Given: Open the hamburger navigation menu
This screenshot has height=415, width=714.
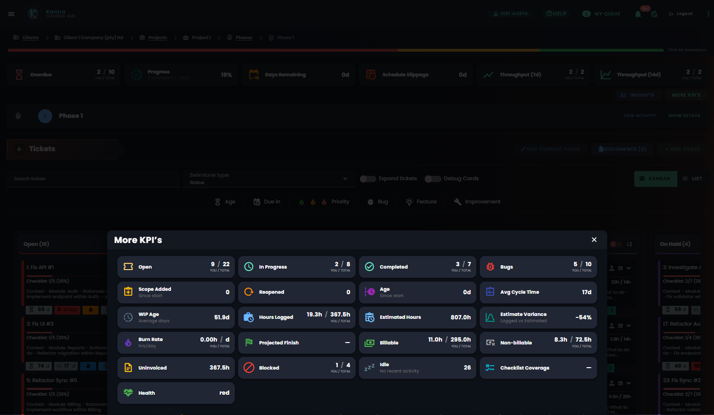Looking at the screenshot, I should pos(11,14).
